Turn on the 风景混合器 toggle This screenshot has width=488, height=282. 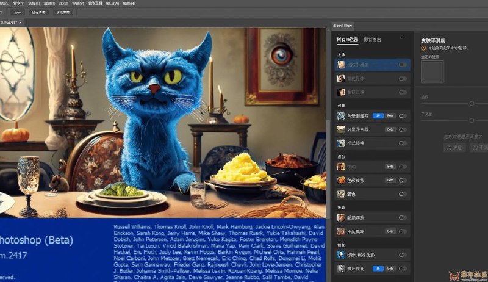[403, 129]
